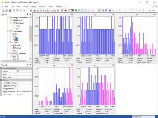
Task: Open the View menu
Action: pos(18,7)
